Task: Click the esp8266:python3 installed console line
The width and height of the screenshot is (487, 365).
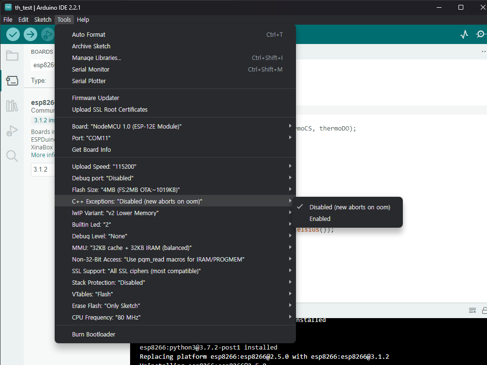Action: click(208, 347)
